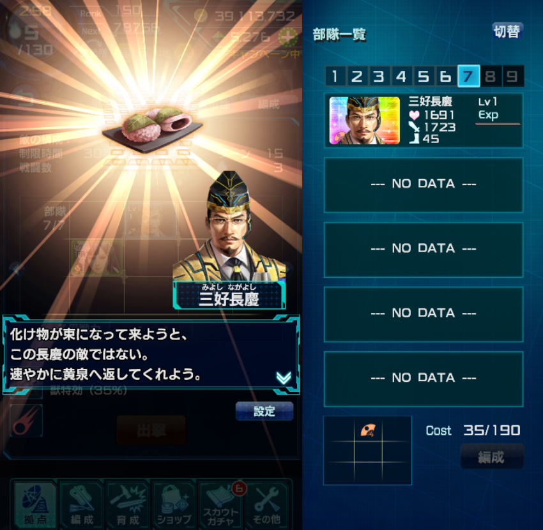This screenshot has height=530, width=543.
Task: Select the first NO DATA unit slot
Action: pos(423,185)
